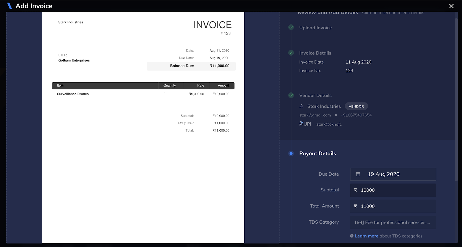Click the help icon before Learn more

352,236
